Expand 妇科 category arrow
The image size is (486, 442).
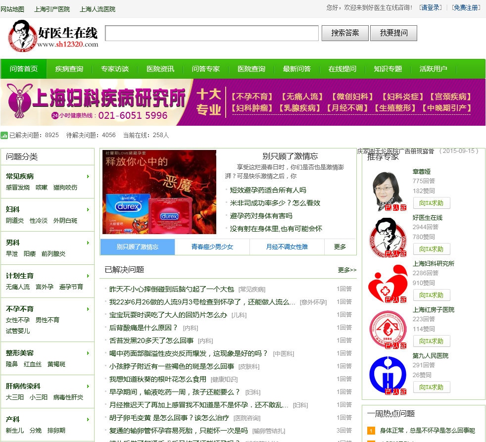click(88, 209)
